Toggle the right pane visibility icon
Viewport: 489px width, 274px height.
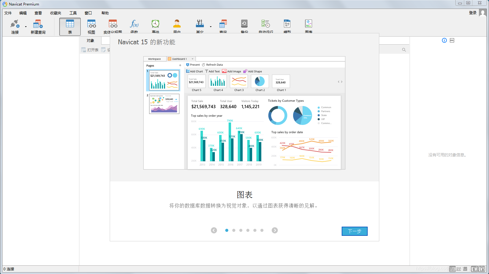pos(482,269)
